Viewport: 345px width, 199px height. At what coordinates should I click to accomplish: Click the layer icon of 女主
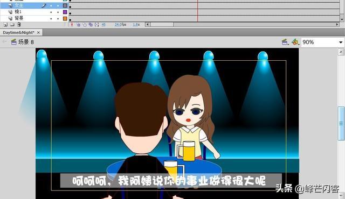point(10,5)
